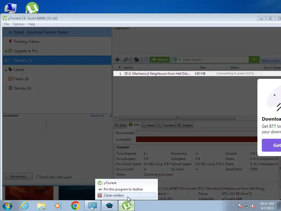The image size is (281, 211).
Task: Open Windows Explorer folder from taskbar
Action: tap(41, 206)
